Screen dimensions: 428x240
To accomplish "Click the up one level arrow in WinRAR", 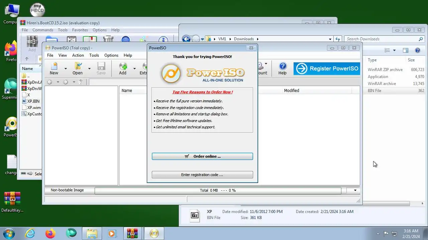I will click(27, 59).
